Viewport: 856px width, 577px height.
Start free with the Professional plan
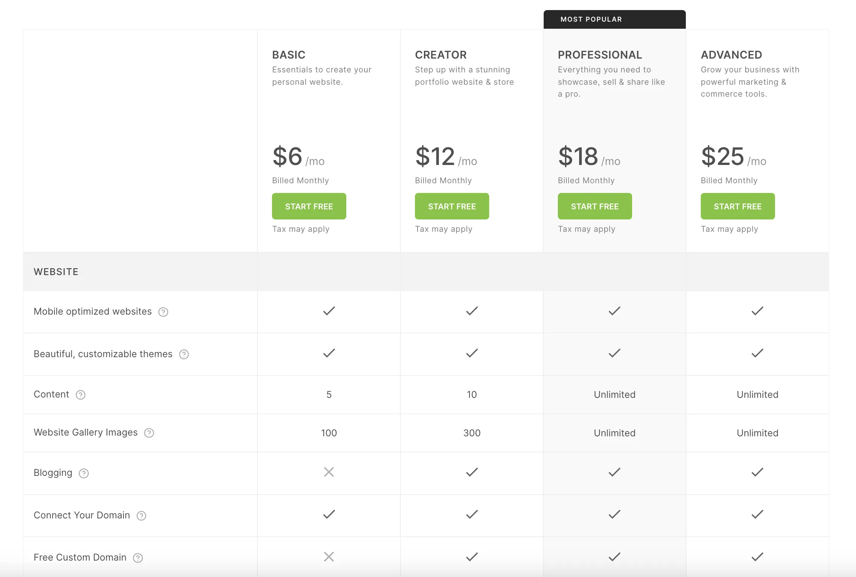(595, 206)
